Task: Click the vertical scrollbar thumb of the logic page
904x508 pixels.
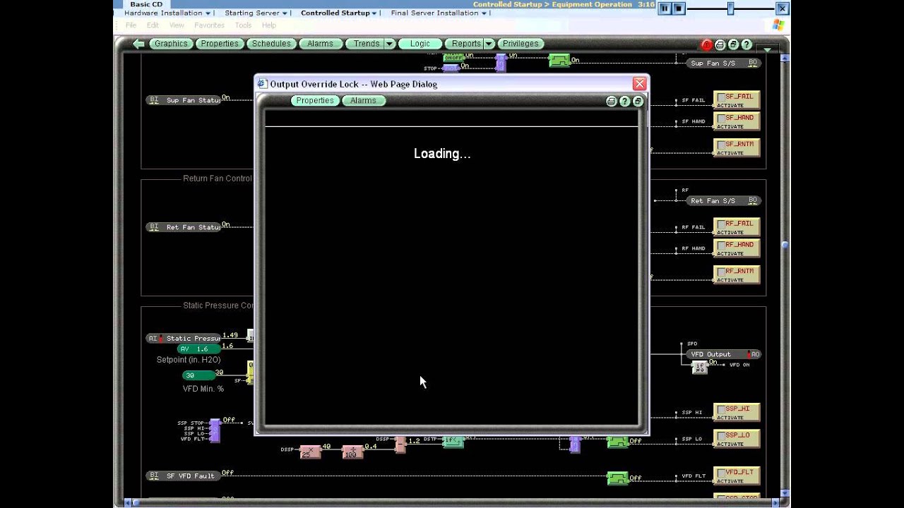Action: pyautogui.click(x=785, y=245)
